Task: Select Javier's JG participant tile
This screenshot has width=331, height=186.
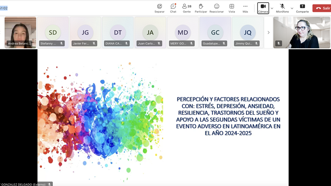Action: point(86,33)
